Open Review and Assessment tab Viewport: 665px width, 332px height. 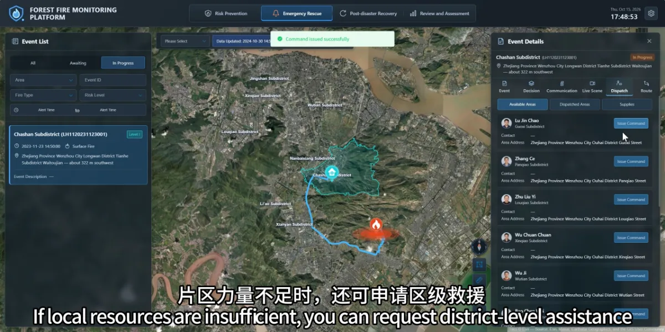(x=439, y=13)
